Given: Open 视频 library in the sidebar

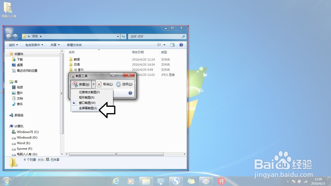Looking at the screenshot, I should (18, 87).
